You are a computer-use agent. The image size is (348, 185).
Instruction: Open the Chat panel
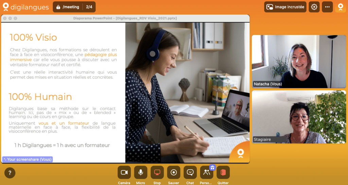click(190, 172)
